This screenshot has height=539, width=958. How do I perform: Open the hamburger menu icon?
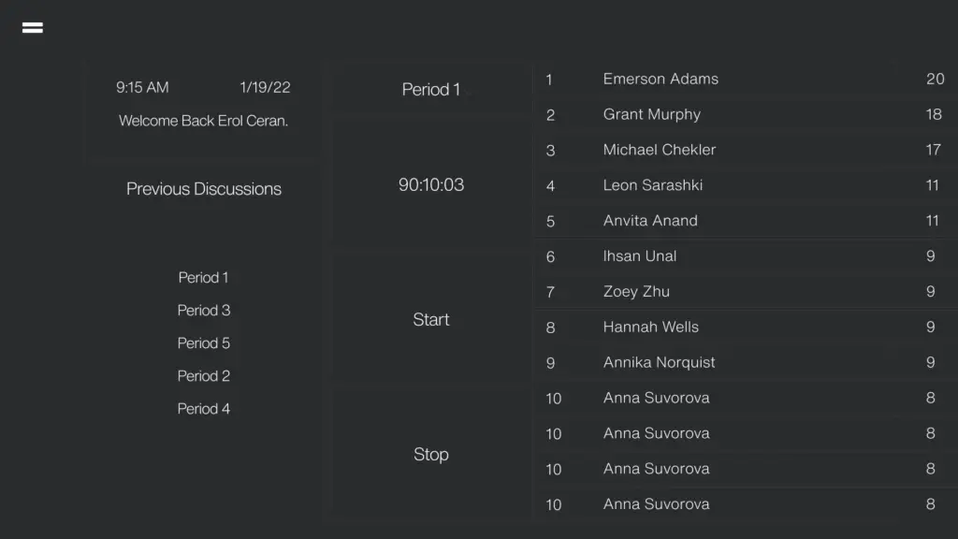pyautogui.click(x=33, y=27)
